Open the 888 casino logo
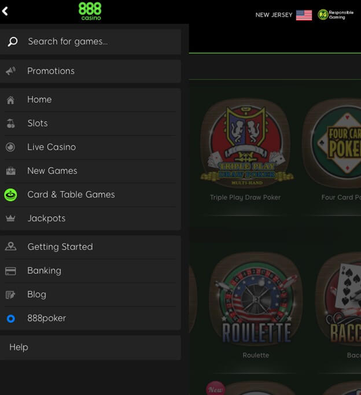 tap(90, 12)
